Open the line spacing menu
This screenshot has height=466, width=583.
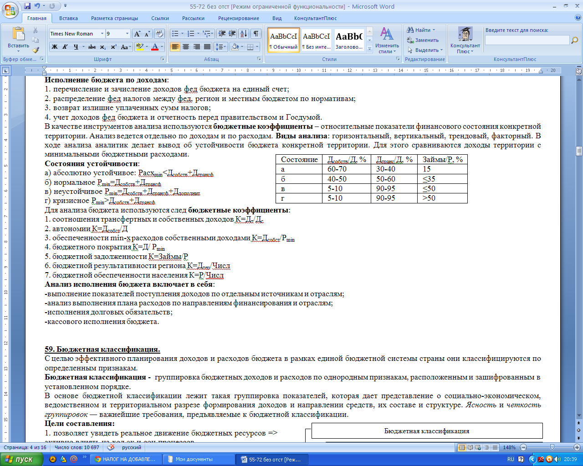pos(221,47)
